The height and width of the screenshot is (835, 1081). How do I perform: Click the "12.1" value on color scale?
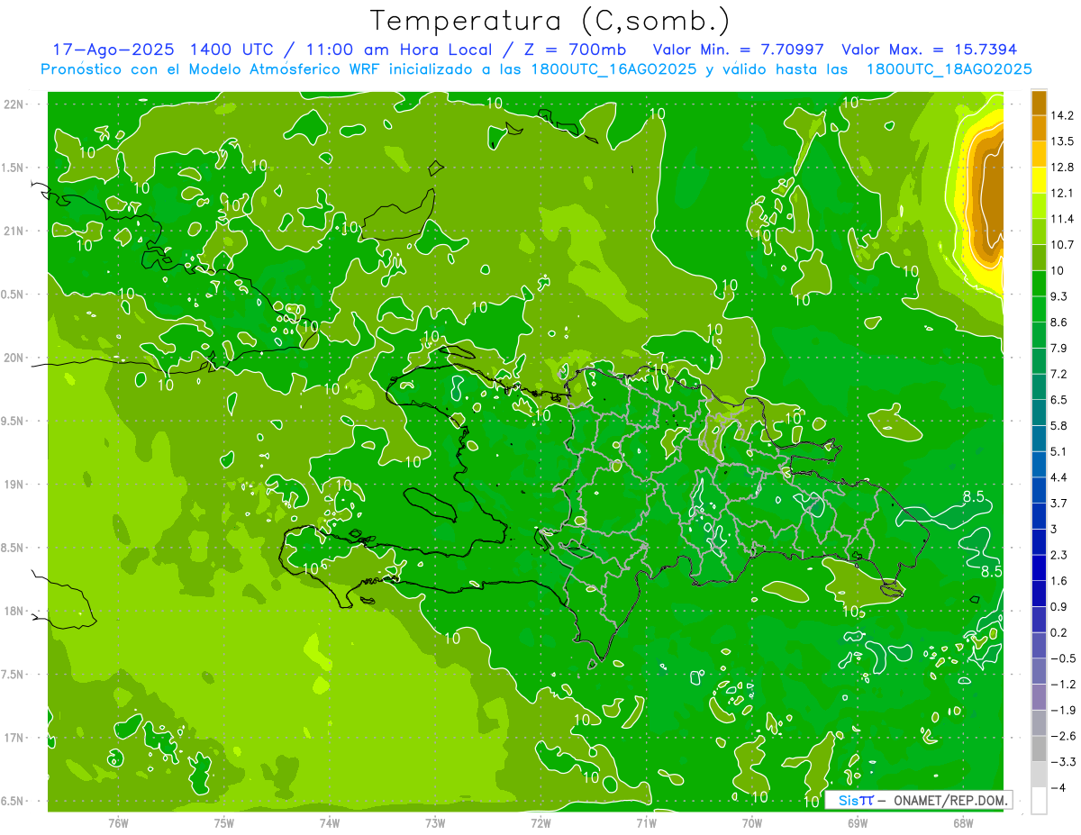click(x=1062, y=193)
